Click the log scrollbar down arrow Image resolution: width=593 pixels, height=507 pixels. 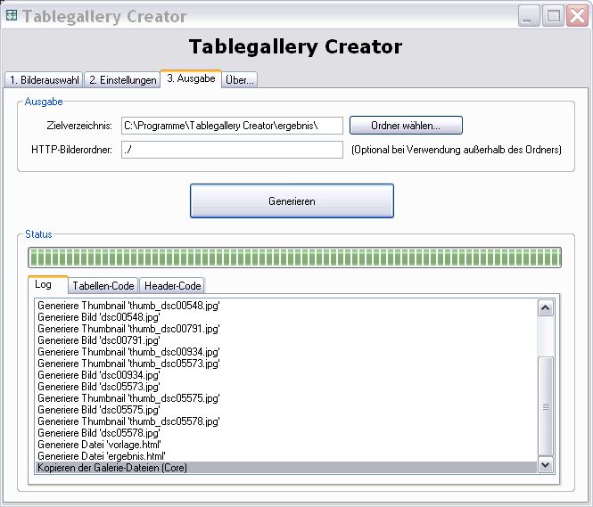click(546, 465)
